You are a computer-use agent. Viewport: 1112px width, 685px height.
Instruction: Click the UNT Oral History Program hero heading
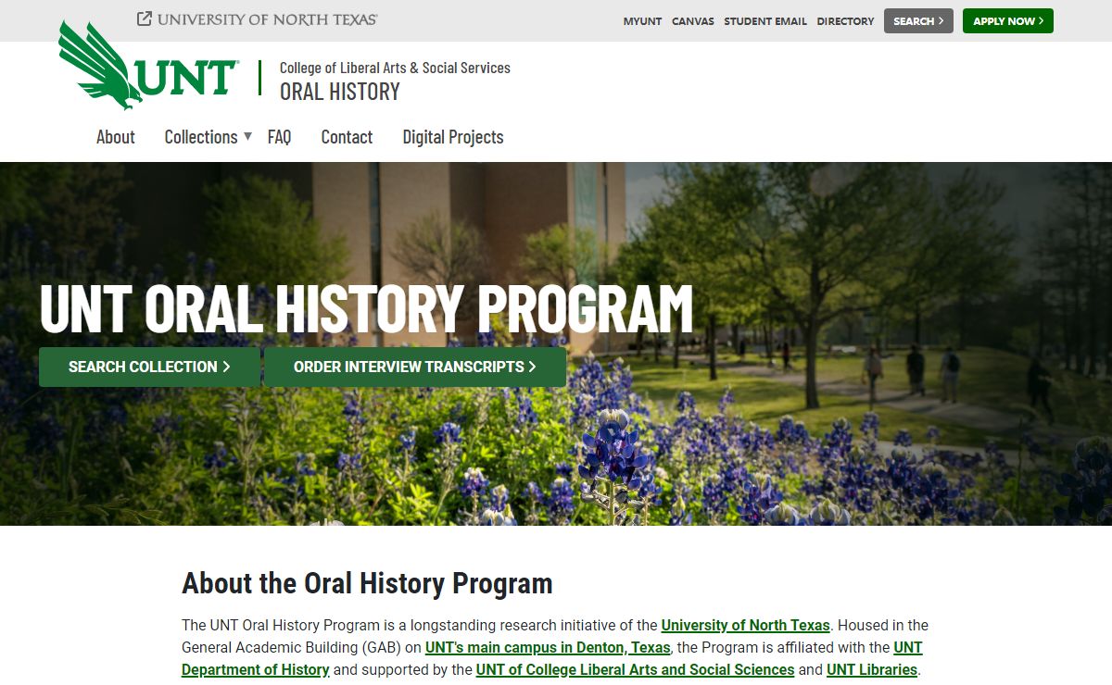pyautogui.click(x=366, y=309)
